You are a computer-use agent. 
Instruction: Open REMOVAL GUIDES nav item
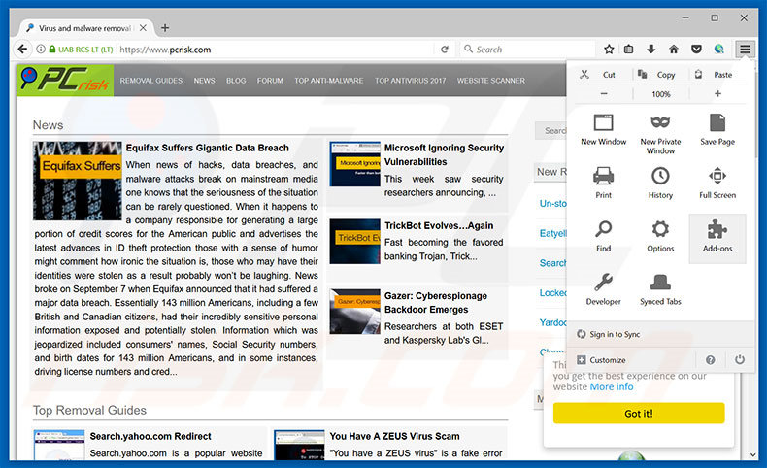[151, 81]
